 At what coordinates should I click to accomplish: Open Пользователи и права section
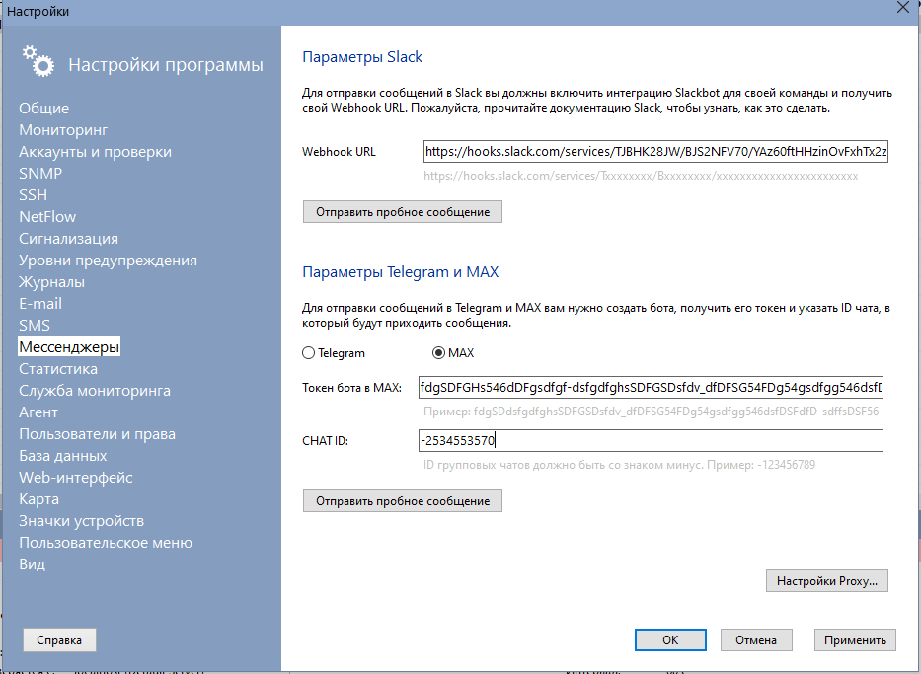(x=97, y=434)
